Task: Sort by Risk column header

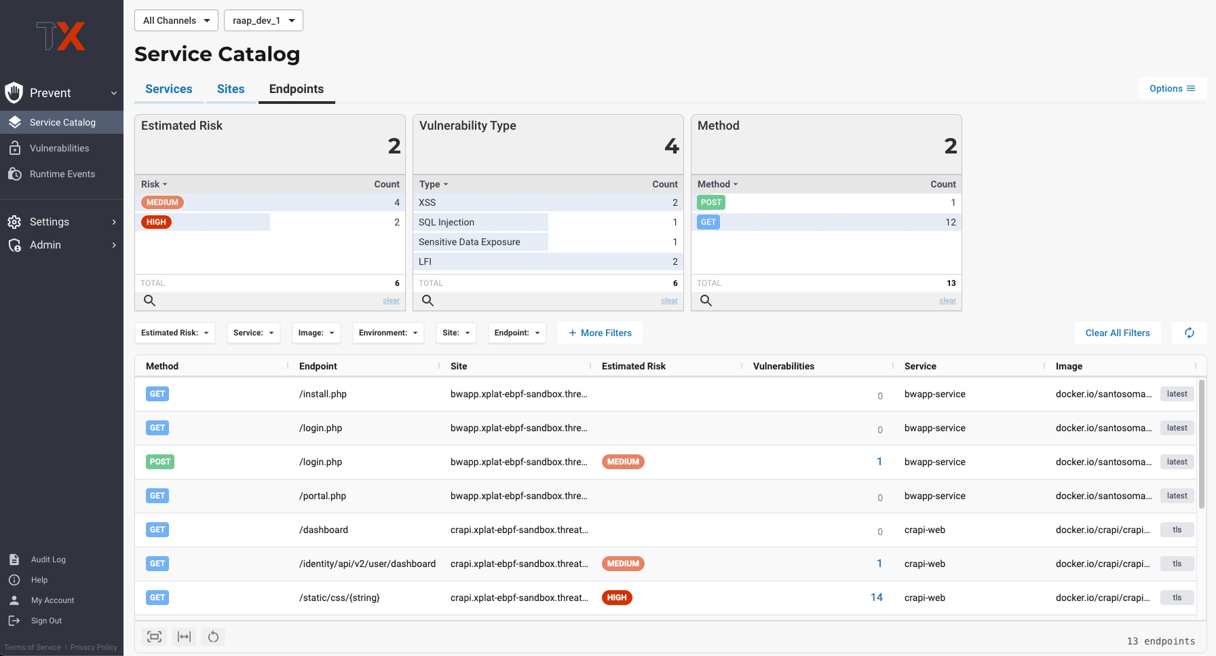Action: point(154,184)
